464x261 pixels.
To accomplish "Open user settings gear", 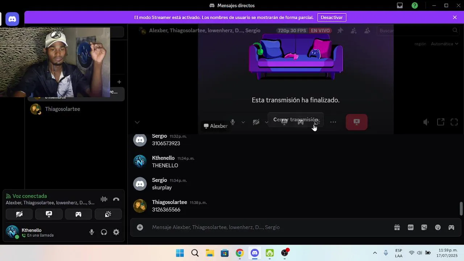I will (x=116, y=232).
